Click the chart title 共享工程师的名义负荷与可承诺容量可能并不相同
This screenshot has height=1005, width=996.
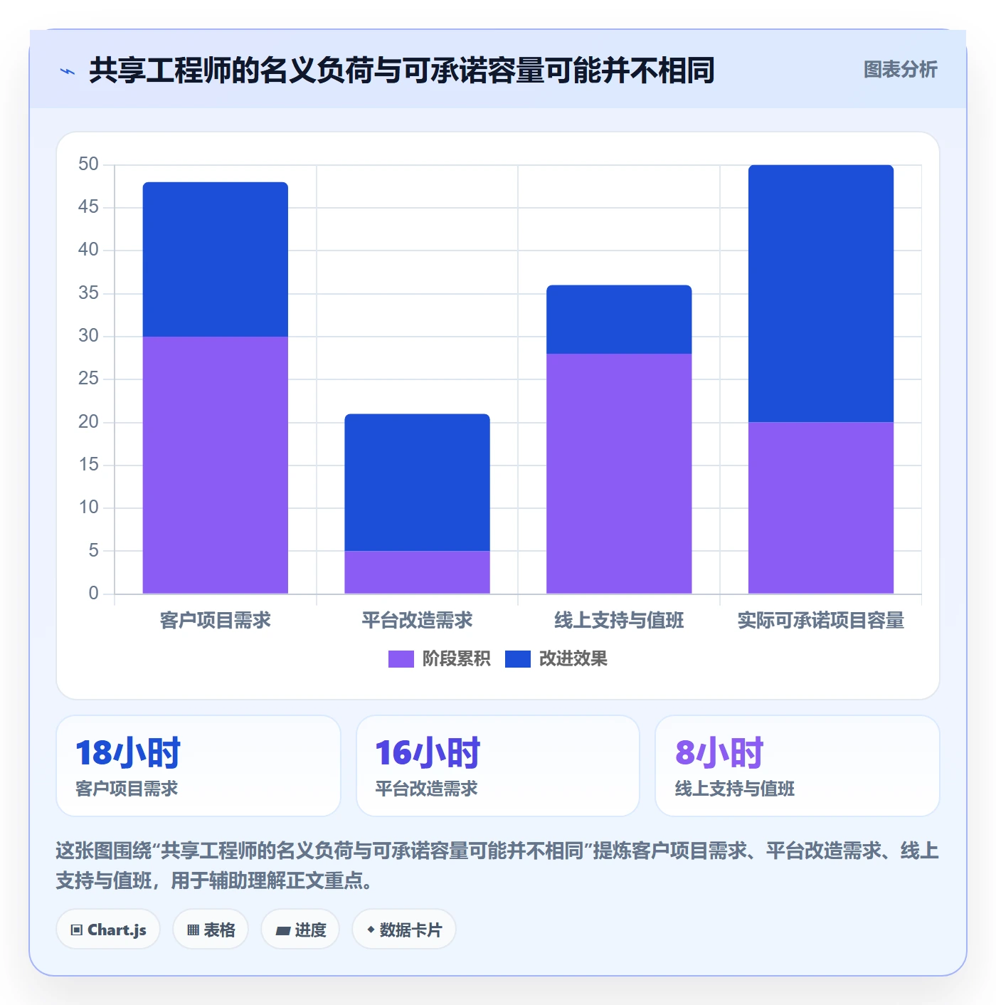[402, 70]
